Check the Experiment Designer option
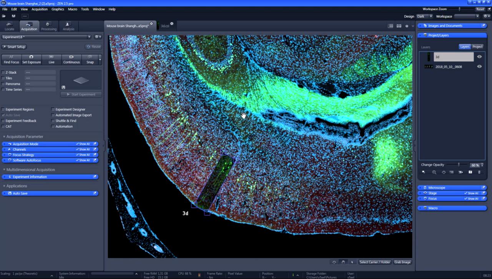This screenshot has height=279, width=492. click(x=53, y=109)
